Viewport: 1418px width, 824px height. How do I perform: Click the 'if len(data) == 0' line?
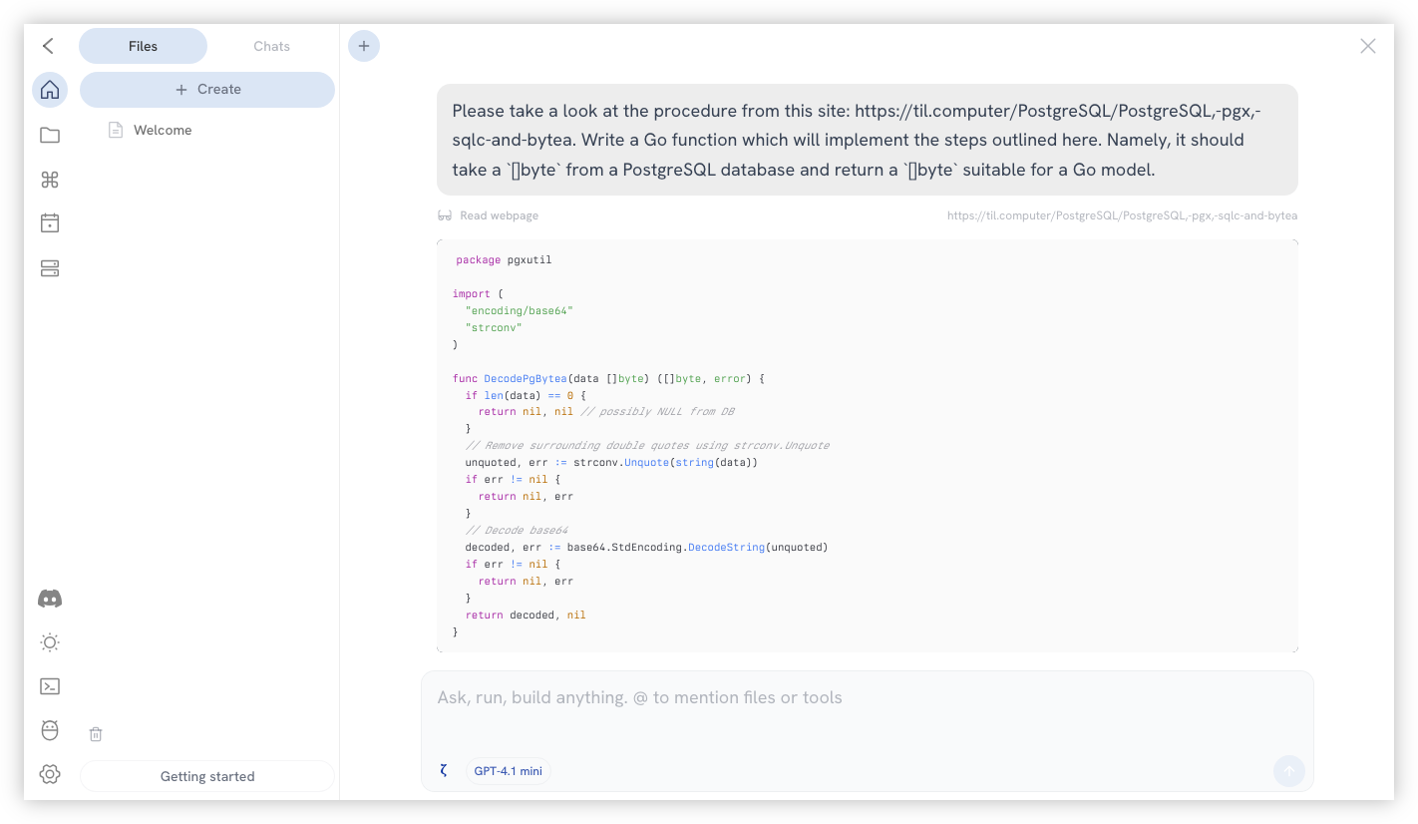click(526, 396)
